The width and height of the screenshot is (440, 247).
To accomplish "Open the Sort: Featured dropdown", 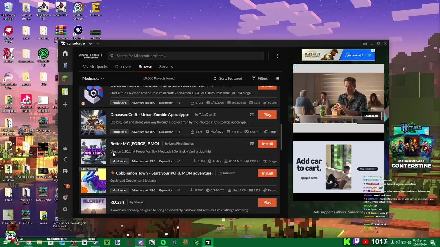I will (x=228, y=78).
